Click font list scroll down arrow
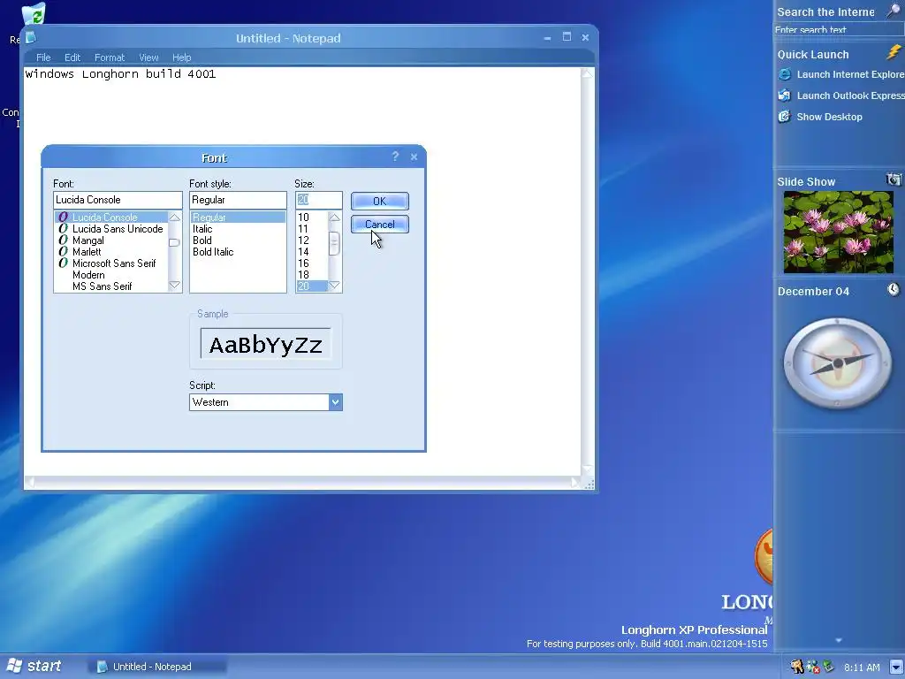Viewport: 905px width, 679px height. pos(174,286)
